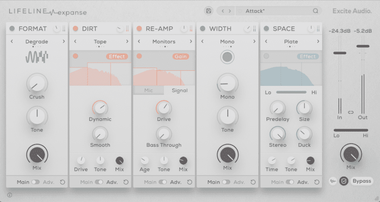
Task: Go to the FORMAT mode before Degrade
Action: coord(12,41)
